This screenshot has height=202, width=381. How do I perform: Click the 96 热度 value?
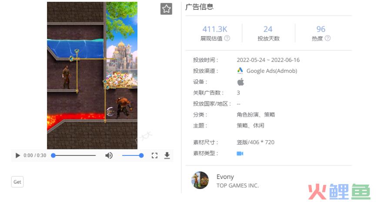tap(321, 29)
